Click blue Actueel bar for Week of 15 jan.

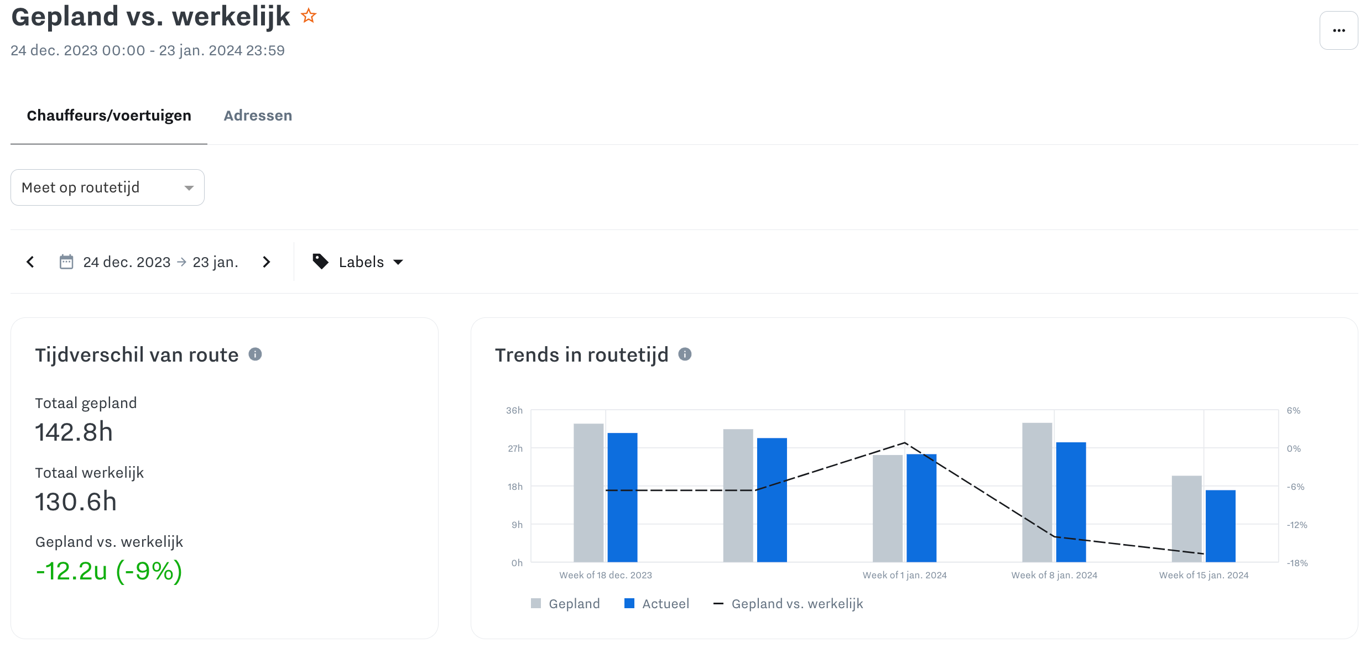[x=1220, y=525]
